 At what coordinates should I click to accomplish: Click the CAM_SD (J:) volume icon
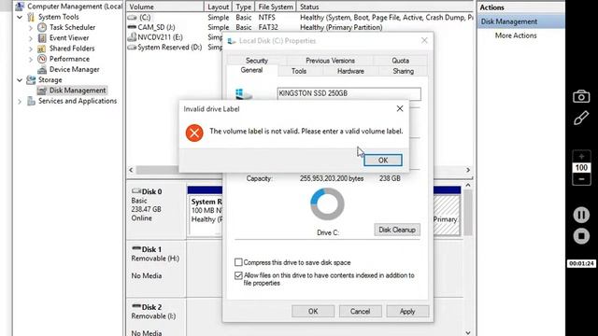(x=132, y=27)
